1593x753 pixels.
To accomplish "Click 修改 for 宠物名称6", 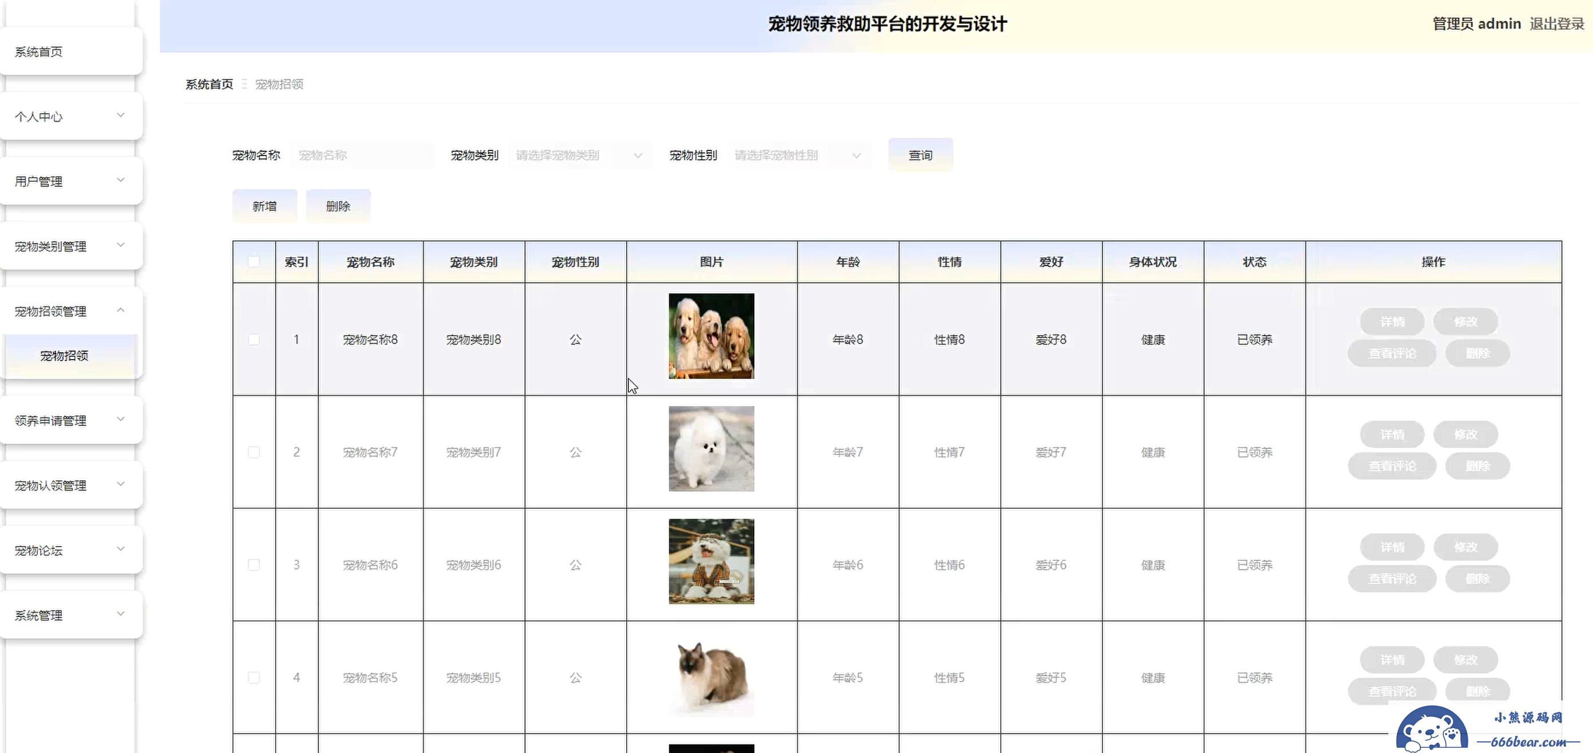I will [1465, 547].
